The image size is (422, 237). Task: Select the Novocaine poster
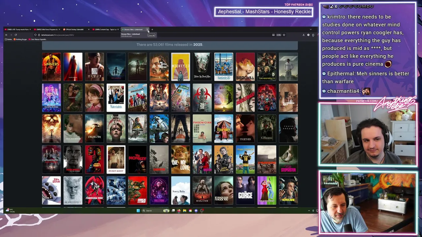pyautogui.click(x=288, y=191)
